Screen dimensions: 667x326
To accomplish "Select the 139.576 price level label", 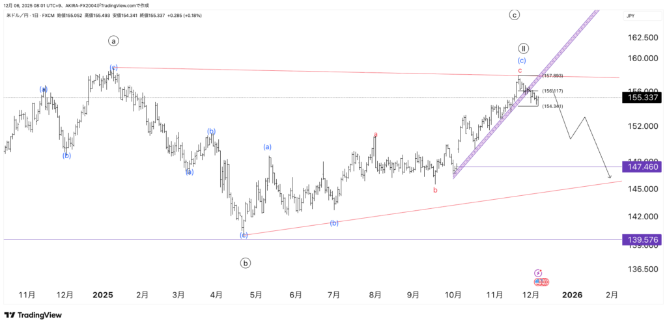I will (641, 239).
